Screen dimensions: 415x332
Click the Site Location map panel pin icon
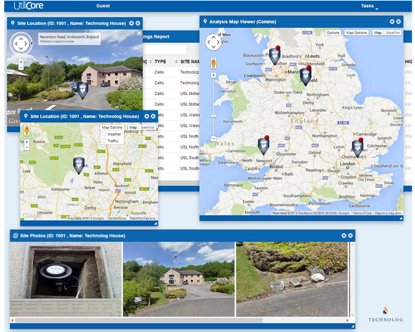(25, 116)
